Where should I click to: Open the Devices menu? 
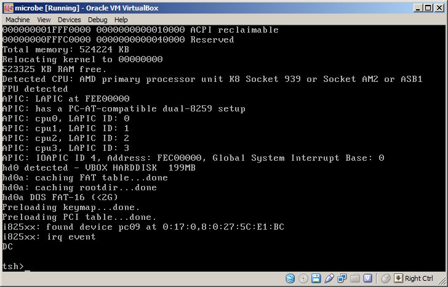click(69, 20)
